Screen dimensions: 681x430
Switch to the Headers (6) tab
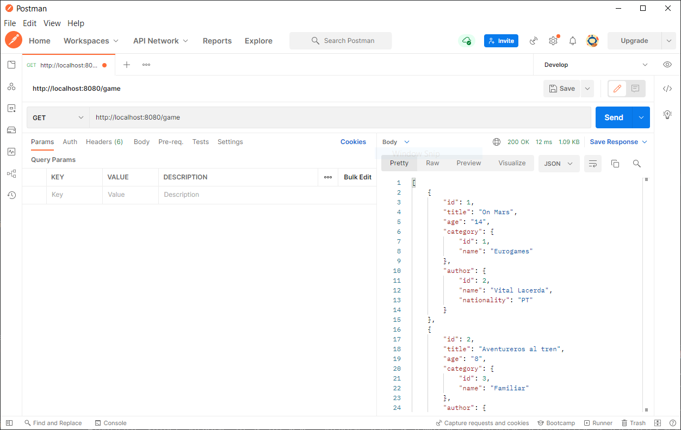point(104,142)
